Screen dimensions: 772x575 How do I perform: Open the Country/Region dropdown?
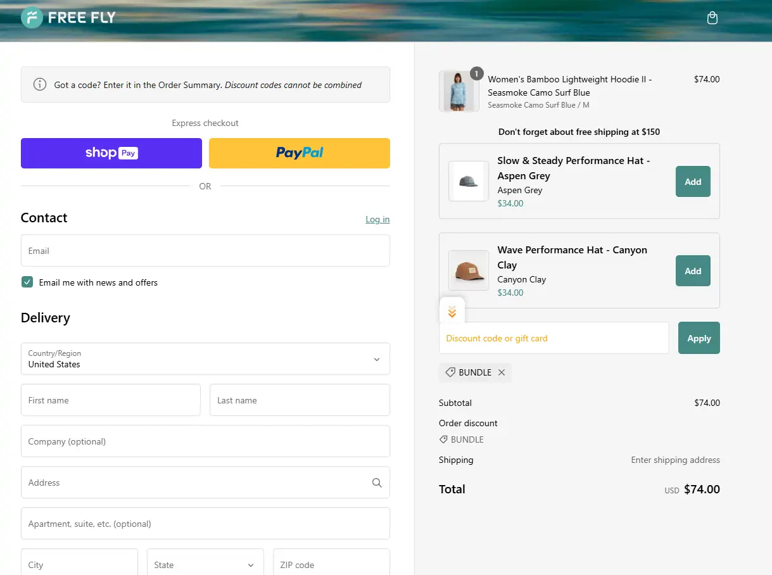pos(205,359)
